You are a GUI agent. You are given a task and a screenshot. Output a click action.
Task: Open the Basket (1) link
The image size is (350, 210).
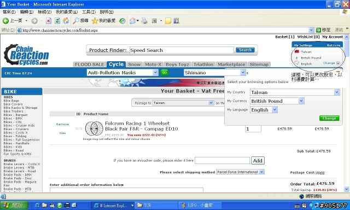click(x=285, y=37)
